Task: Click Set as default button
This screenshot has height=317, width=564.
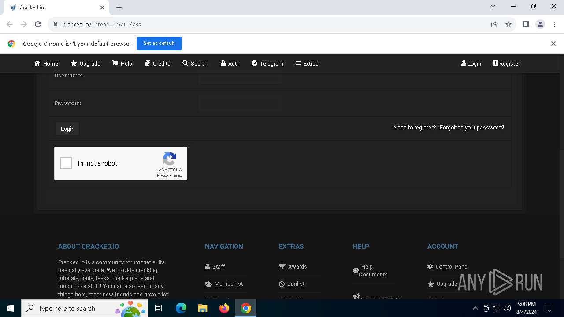Action: coord(159,43)
